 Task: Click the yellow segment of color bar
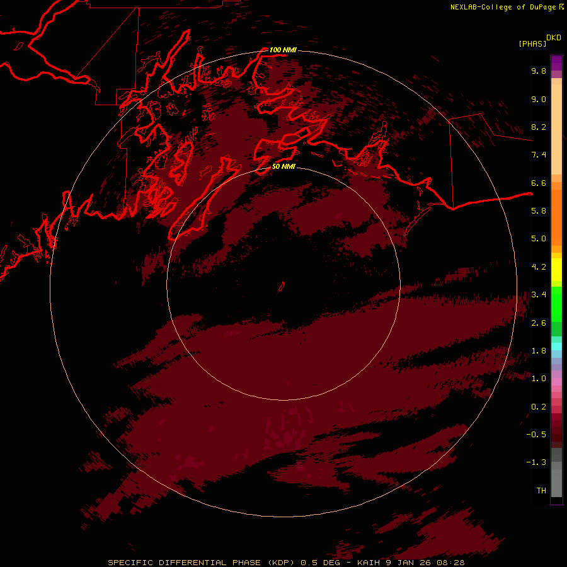point(556,270)
